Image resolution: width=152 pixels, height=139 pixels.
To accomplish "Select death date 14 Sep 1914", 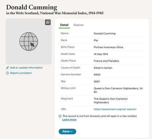I will point(101,54).
